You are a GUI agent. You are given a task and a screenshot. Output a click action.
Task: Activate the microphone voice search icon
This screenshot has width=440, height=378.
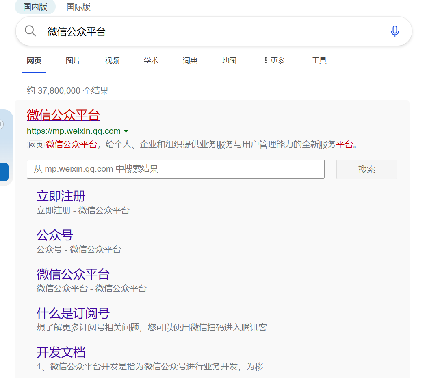394,31
